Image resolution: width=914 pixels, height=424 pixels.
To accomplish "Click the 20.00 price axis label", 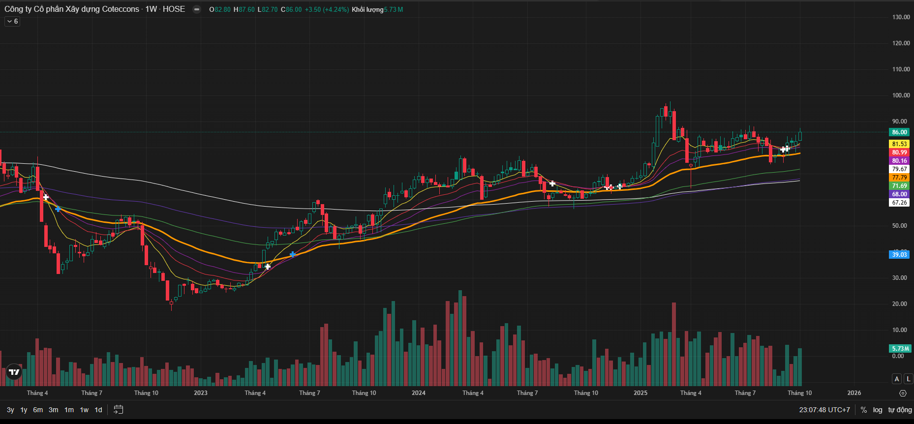I will [x=900, y=304].
